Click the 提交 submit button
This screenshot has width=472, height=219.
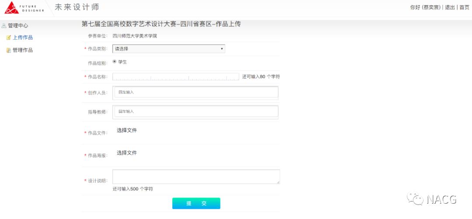[x=196, y=203]
